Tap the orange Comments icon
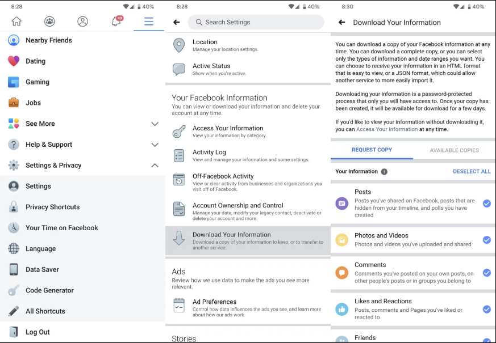The image size is (496, 343). [x=342, y=273]
